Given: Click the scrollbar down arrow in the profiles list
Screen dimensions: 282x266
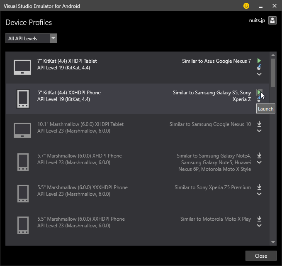Looking at the screenshot, I should pos(273,242).
